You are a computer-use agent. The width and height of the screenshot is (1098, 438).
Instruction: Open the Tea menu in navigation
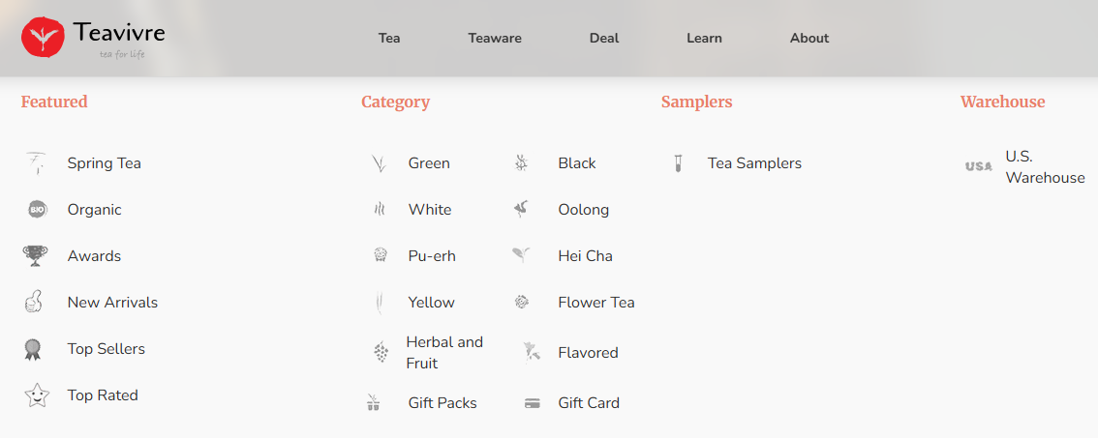(x=389, y=39)
